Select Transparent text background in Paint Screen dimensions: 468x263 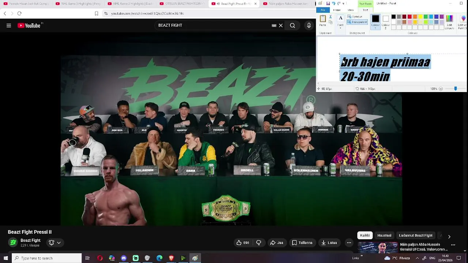pyautogui.click(x=357, y=22)
